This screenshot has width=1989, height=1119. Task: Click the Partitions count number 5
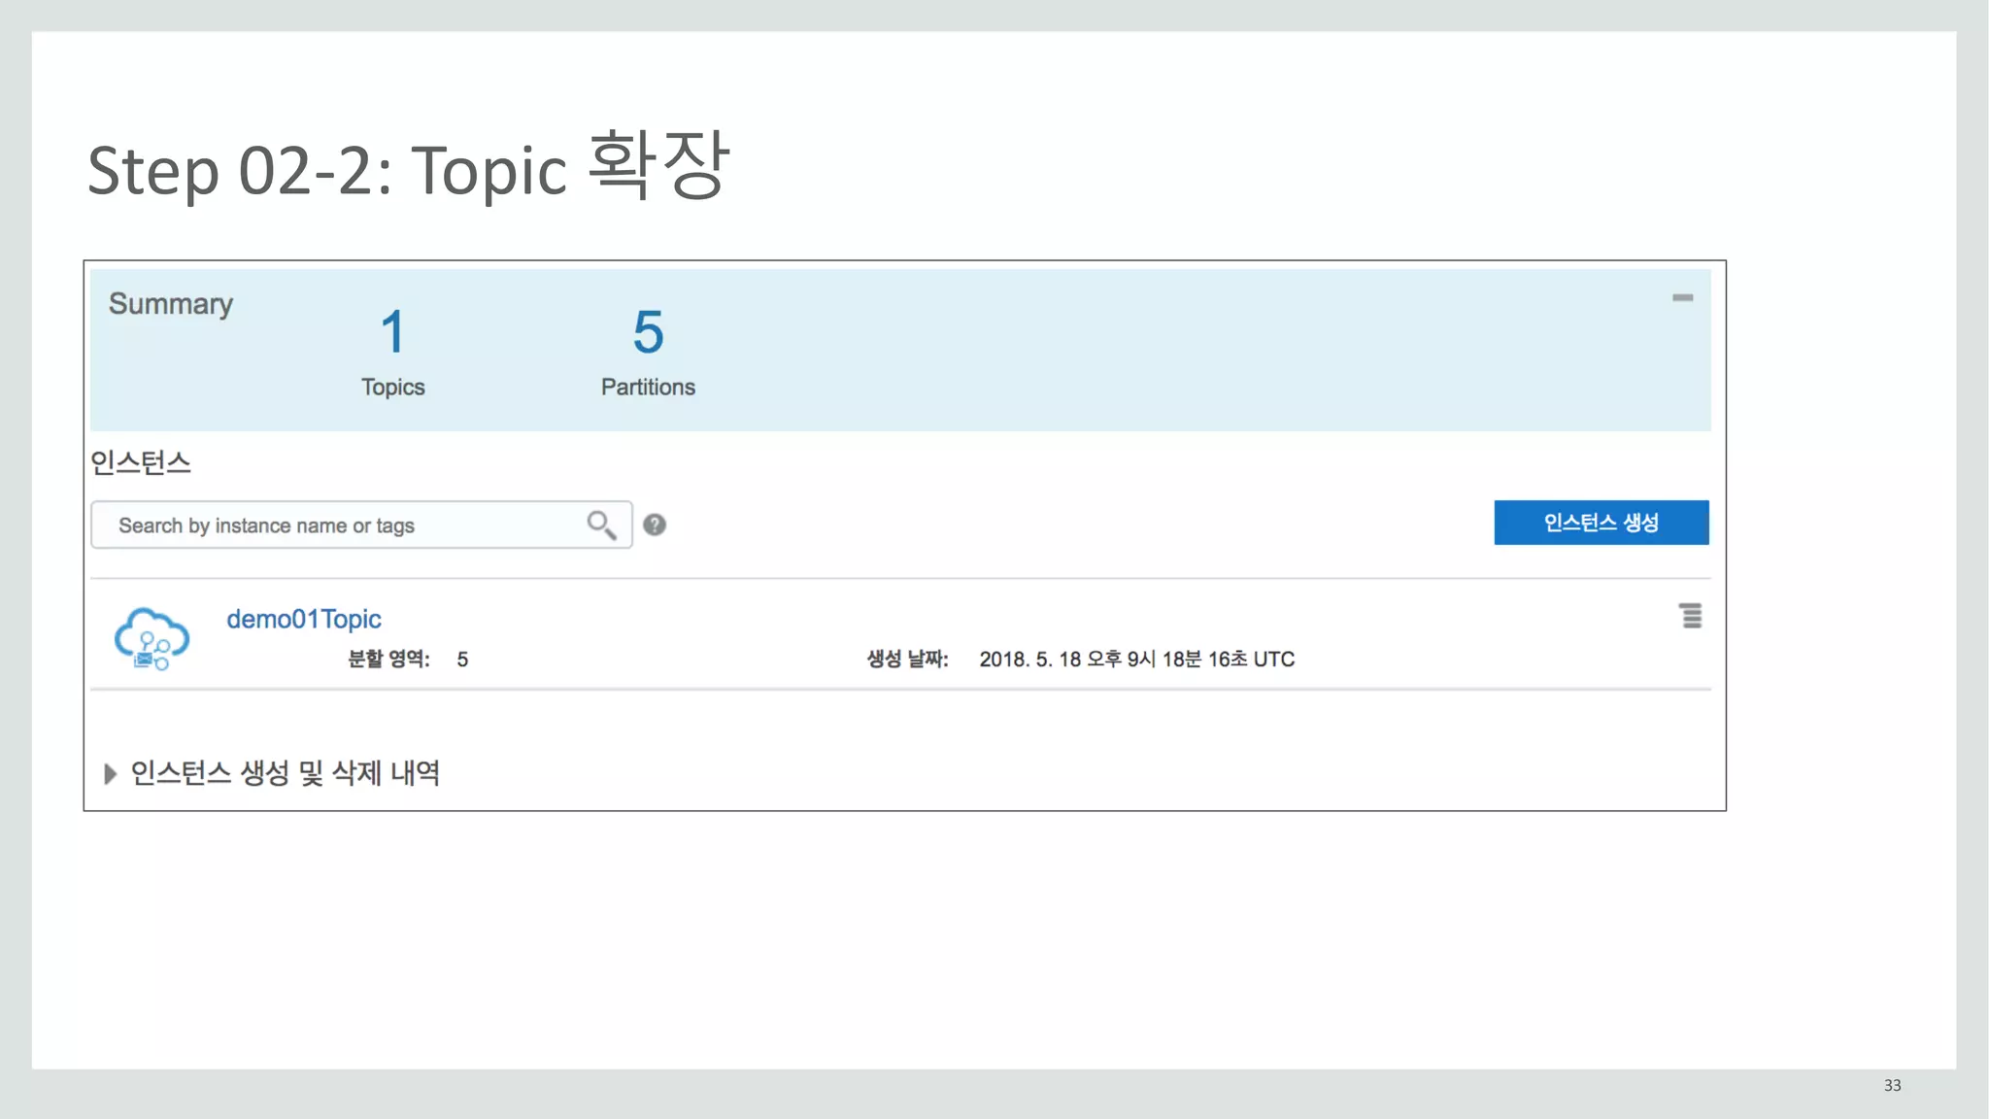[x=648, y=332]
